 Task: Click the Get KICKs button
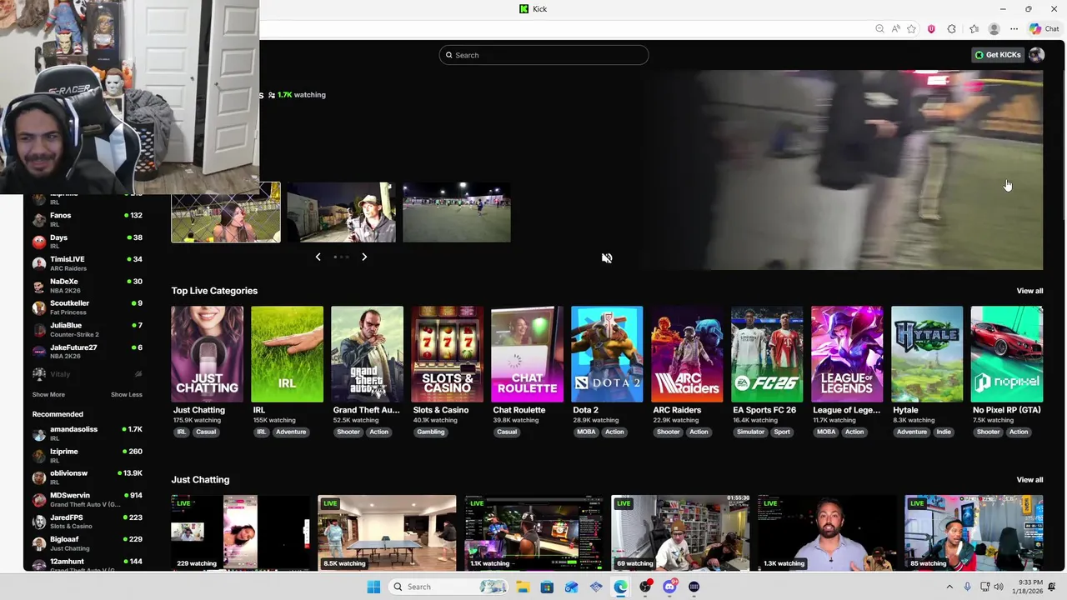998,55
